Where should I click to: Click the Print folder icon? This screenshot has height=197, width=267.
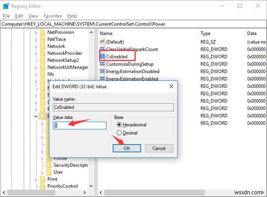pyautogui.click(x=42, y=179)
